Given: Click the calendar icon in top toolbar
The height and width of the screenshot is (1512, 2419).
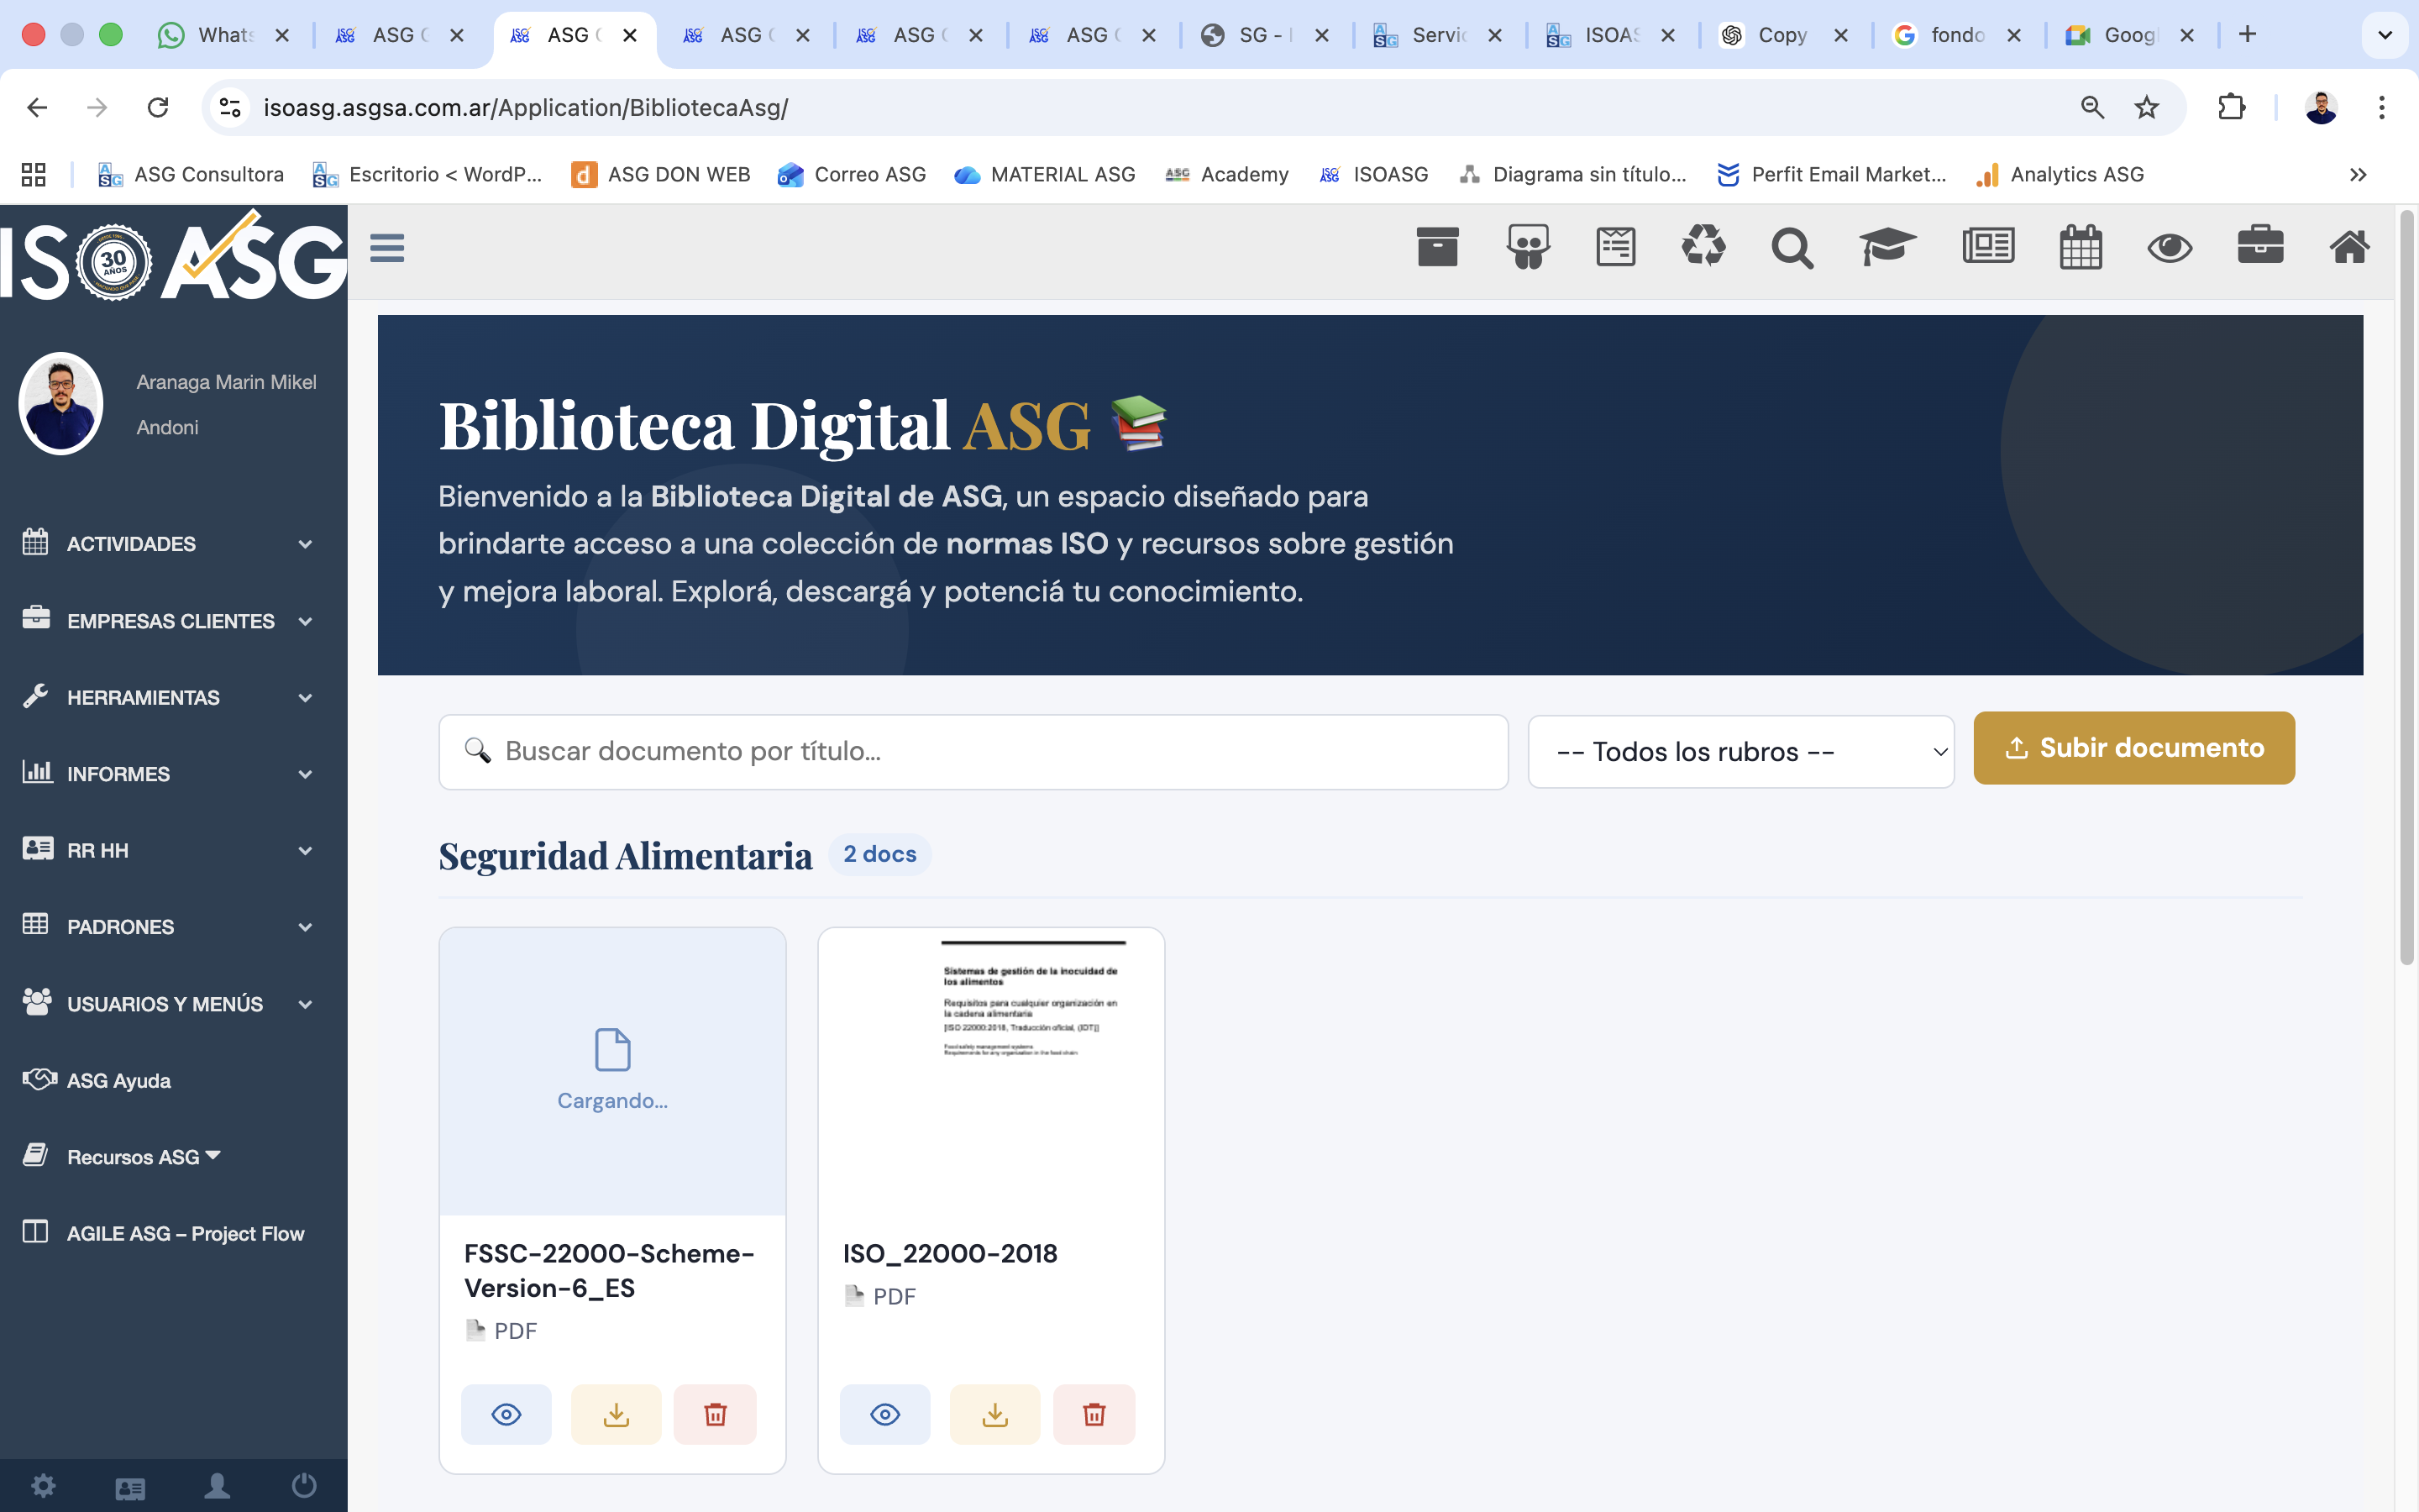Looking at the screenshot, I should click(x=2081, y=247).
